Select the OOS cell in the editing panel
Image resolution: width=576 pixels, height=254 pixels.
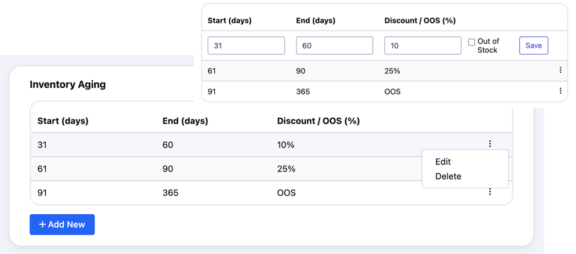[392, 91]
